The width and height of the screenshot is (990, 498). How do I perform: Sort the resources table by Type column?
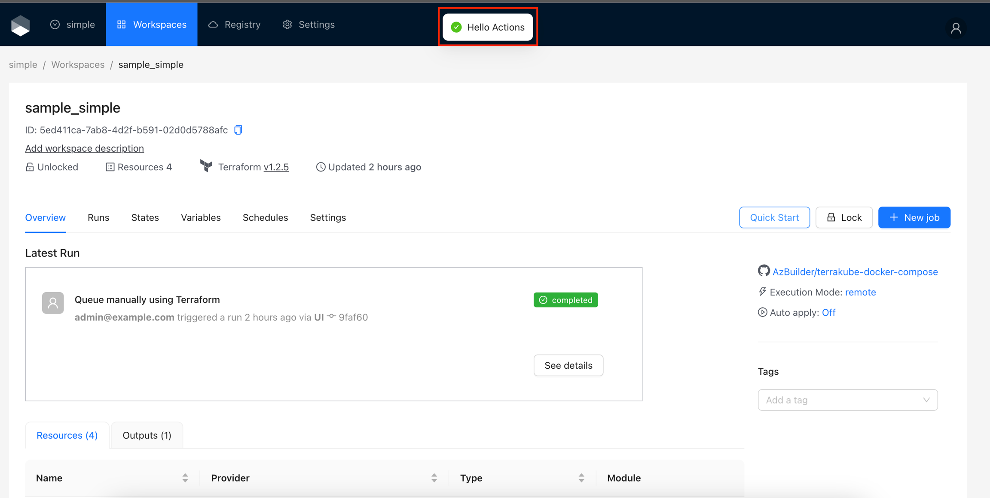tap(581, 478)
